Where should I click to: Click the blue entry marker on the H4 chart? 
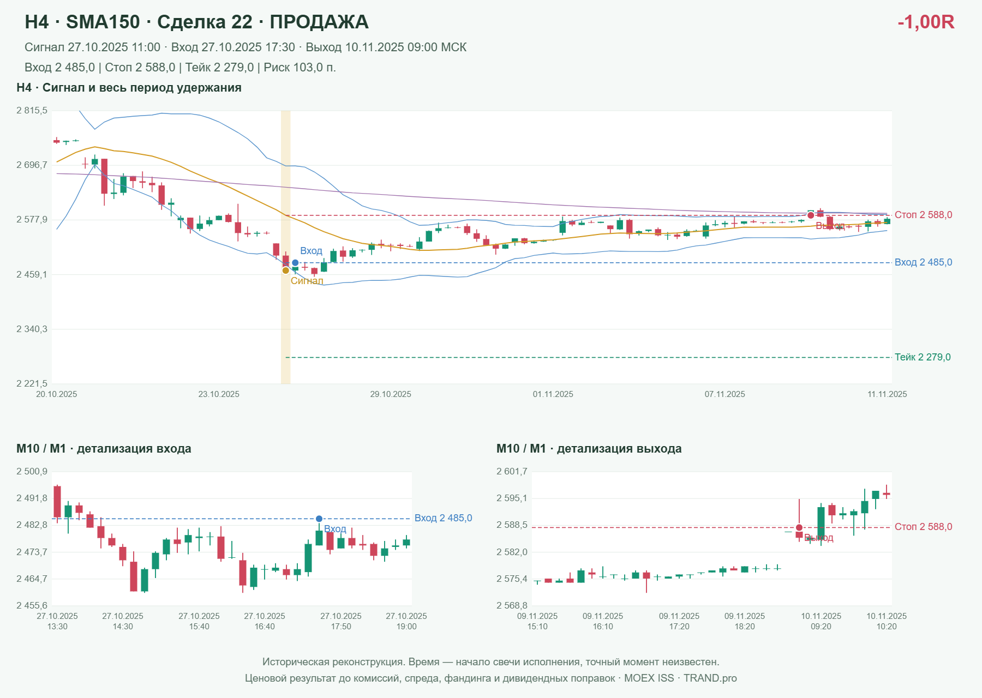click(x=295, y=263)
